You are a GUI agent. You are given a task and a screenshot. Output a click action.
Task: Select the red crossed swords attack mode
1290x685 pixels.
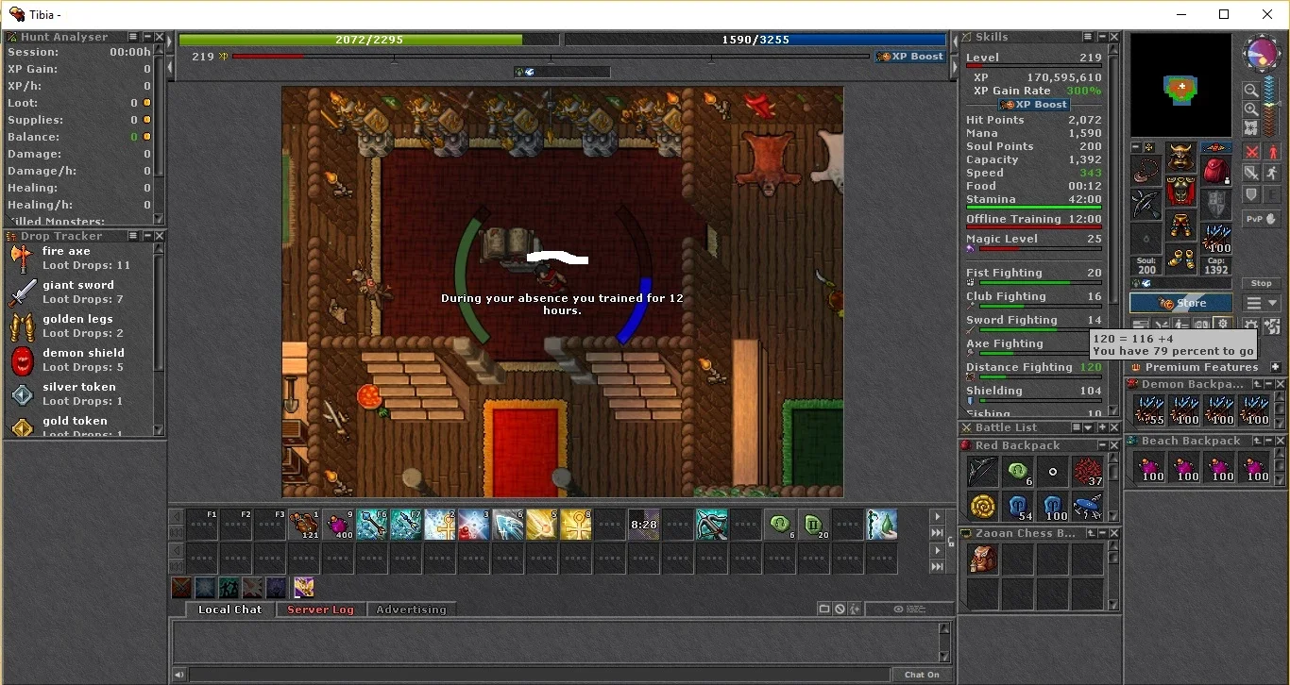point(1252,152)
